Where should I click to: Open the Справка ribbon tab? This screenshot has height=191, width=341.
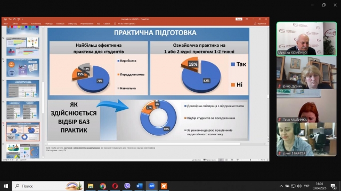click(x=107, y=23)
